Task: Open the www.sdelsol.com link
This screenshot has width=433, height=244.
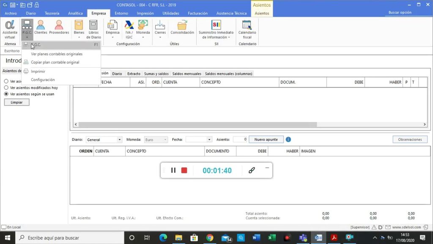Action: pos(406,227)
